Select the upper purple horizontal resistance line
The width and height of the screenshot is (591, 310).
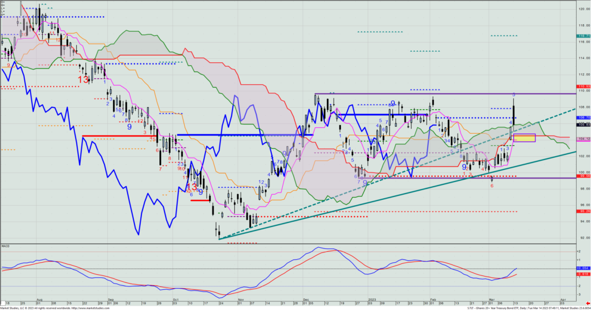[445, 94]
